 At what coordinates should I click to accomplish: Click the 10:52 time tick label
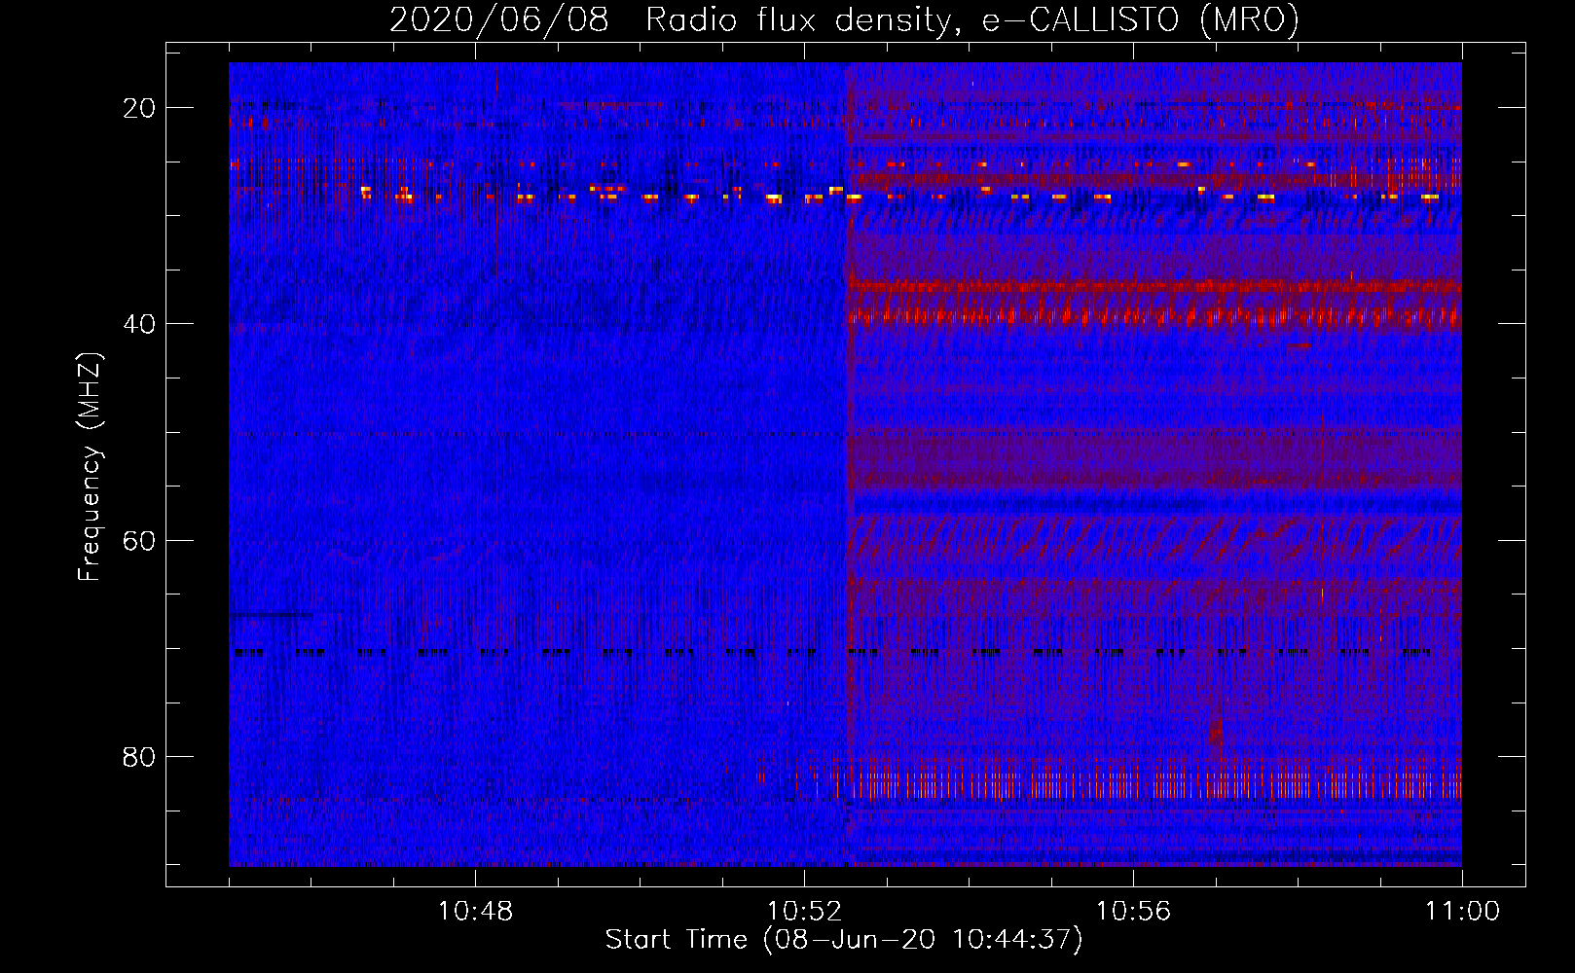click(x=804, y=912)
